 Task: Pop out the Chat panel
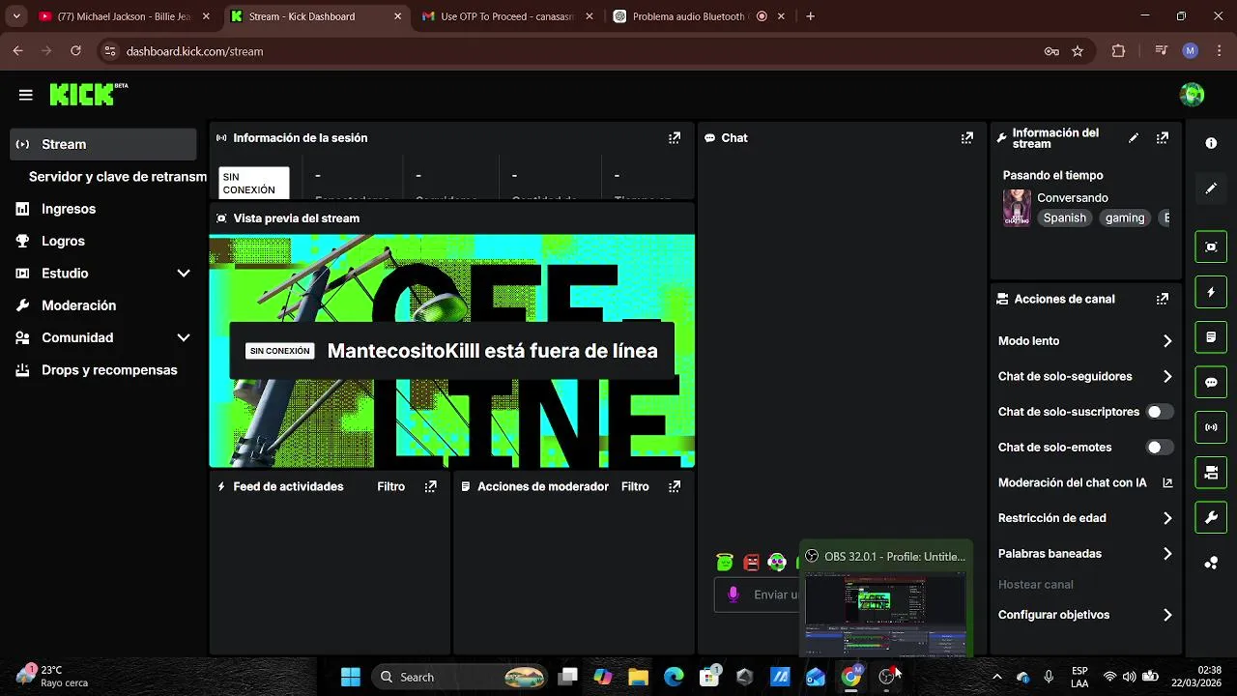coord(966,138)
